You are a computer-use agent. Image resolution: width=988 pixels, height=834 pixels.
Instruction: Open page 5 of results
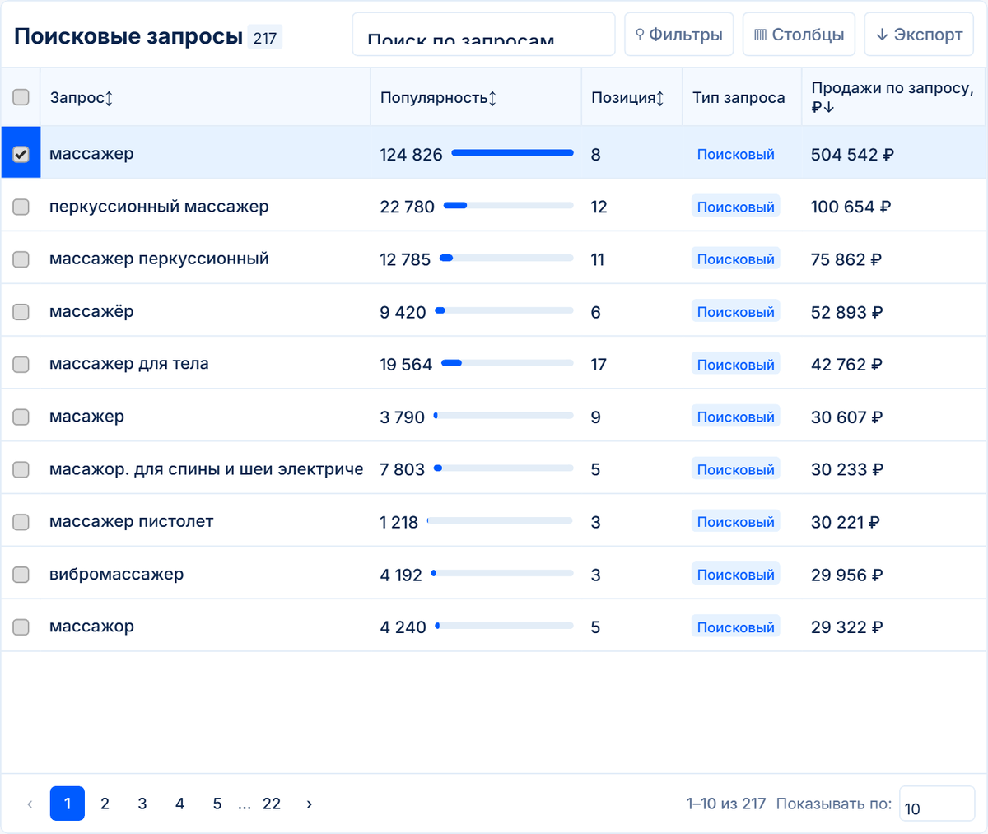217,804
